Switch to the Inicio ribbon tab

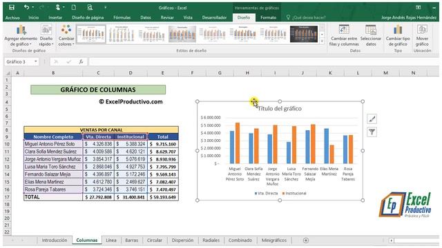point(34,17)
